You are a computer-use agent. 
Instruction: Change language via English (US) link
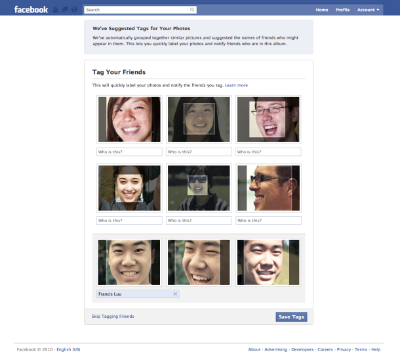(x=68, y=350)
